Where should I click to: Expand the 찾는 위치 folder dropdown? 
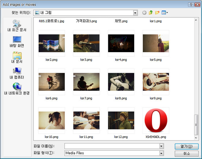(135, 13)
